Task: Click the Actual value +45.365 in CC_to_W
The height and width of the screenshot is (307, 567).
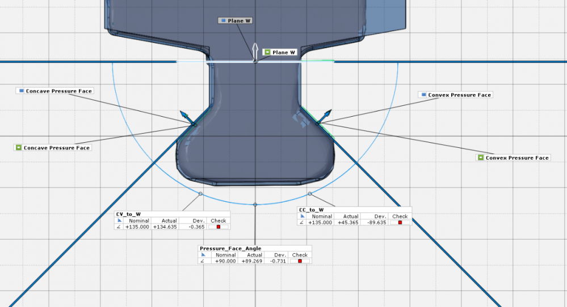Action: tap(350, 223)
